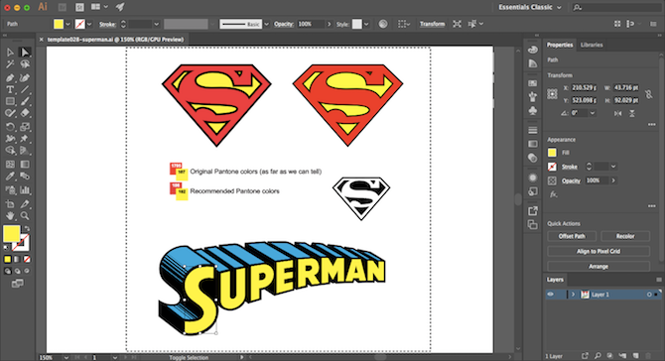Switch to Gradient fill mode in toolbox
This screenshot has height=361, width=665.
(17, 259)
